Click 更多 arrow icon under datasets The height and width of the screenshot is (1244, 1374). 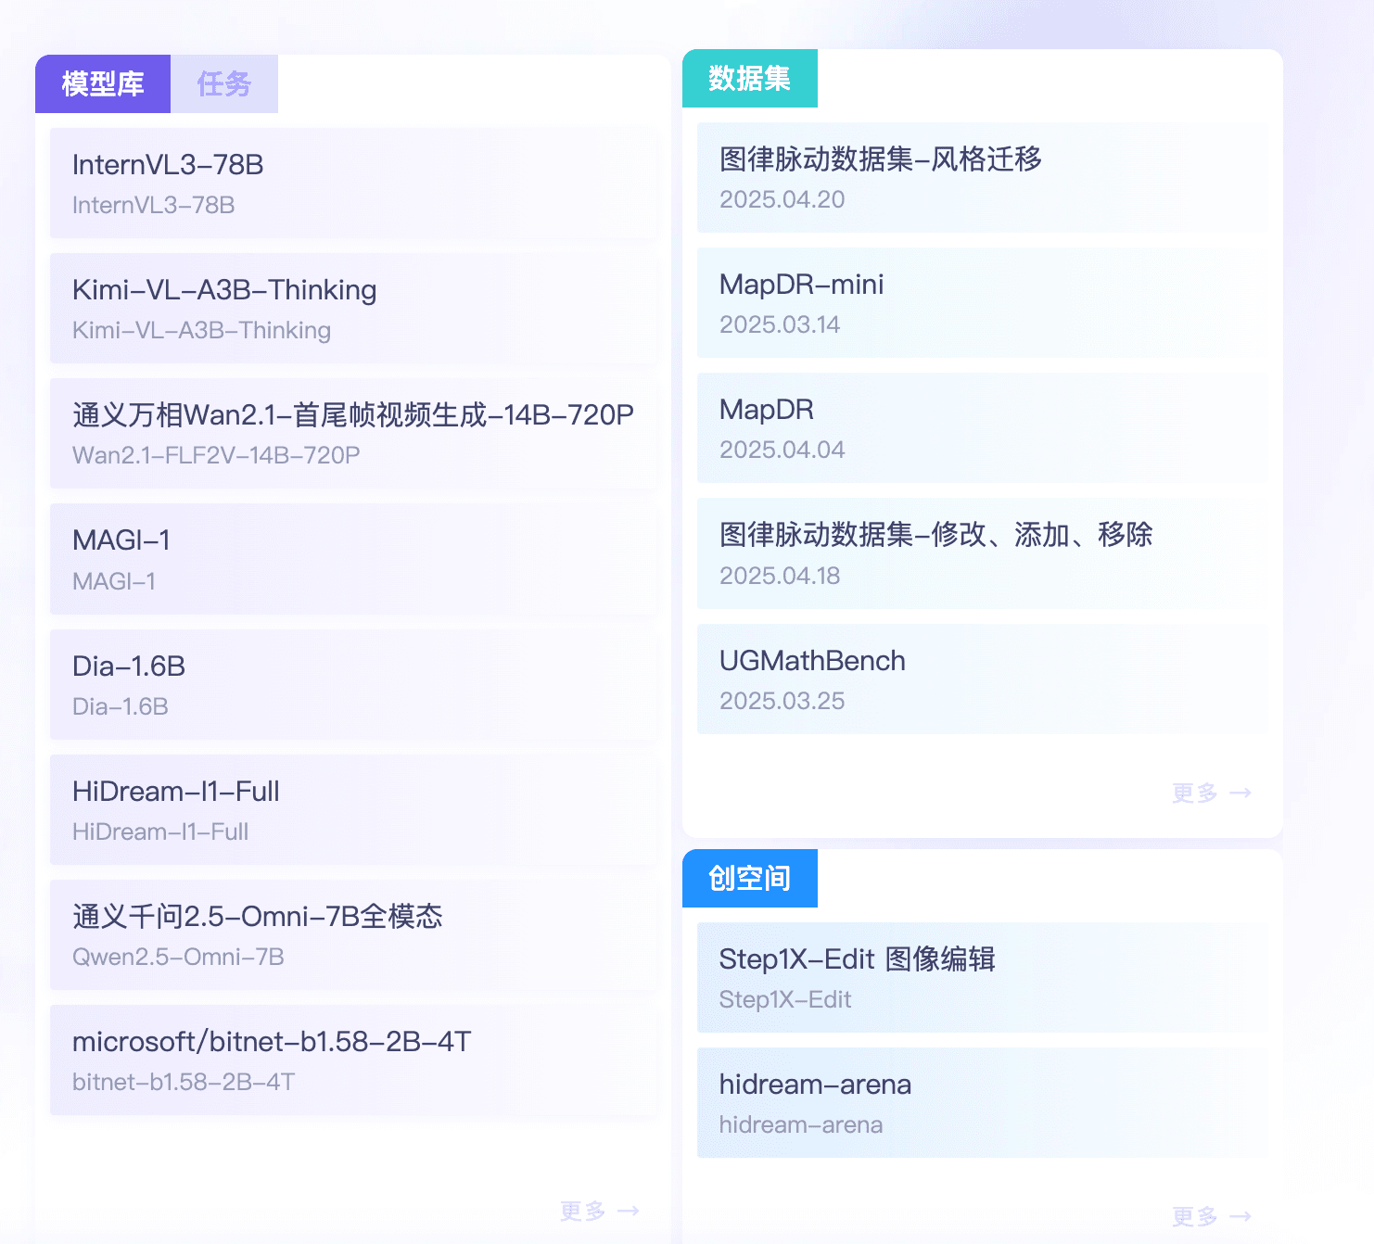click(x=1240, y=793)
